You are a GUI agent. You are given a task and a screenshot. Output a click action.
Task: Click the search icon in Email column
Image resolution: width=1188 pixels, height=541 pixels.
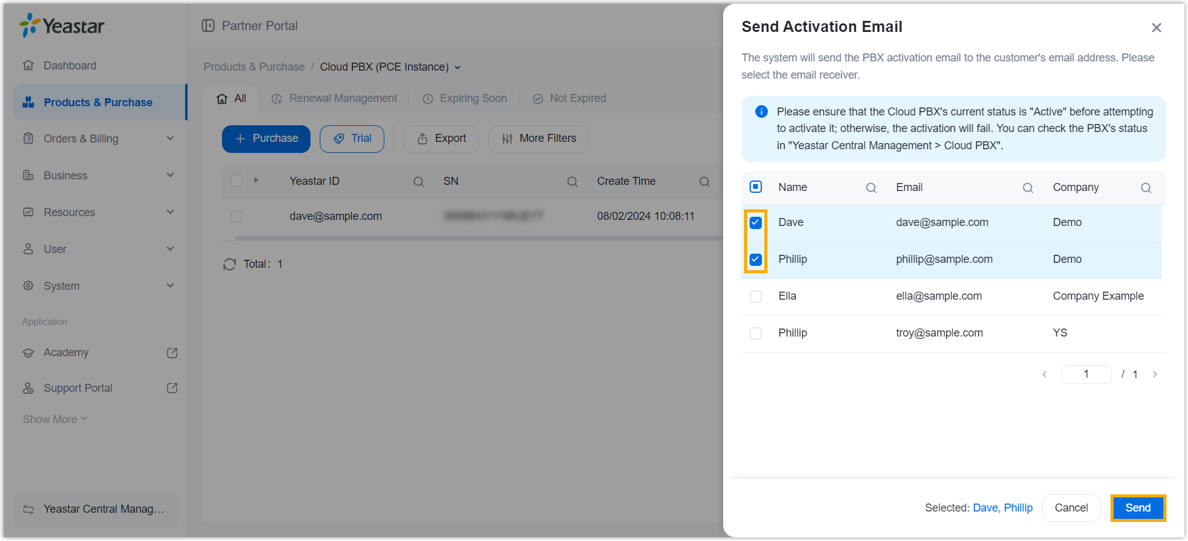(x=1028, y=188)
